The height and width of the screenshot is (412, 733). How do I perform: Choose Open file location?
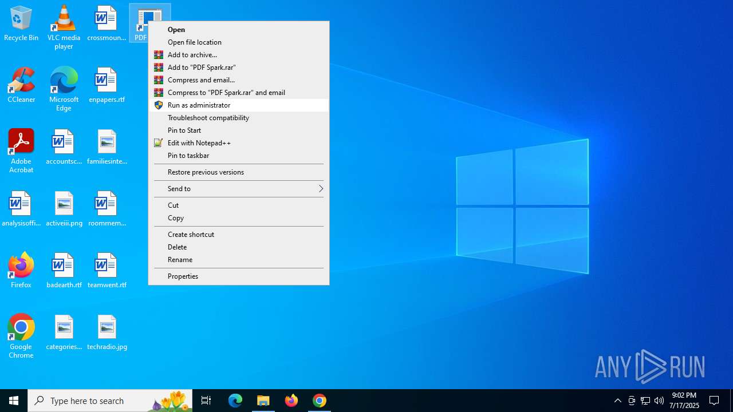(x=238, y=42)
